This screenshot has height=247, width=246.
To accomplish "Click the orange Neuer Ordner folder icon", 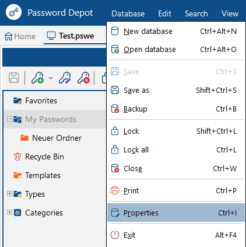I will pos(24,138).
